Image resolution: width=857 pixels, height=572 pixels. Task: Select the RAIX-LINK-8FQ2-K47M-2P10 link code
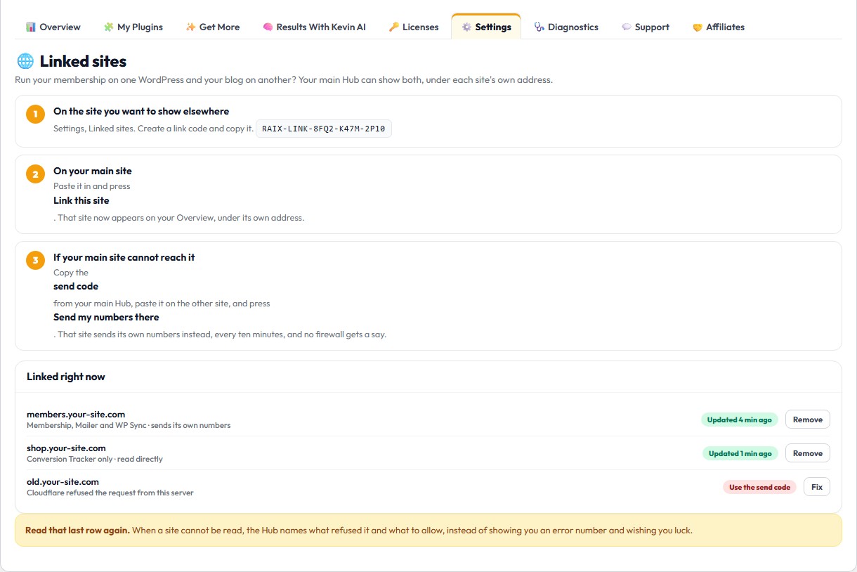pyautogui.click(x=323, y=129)
